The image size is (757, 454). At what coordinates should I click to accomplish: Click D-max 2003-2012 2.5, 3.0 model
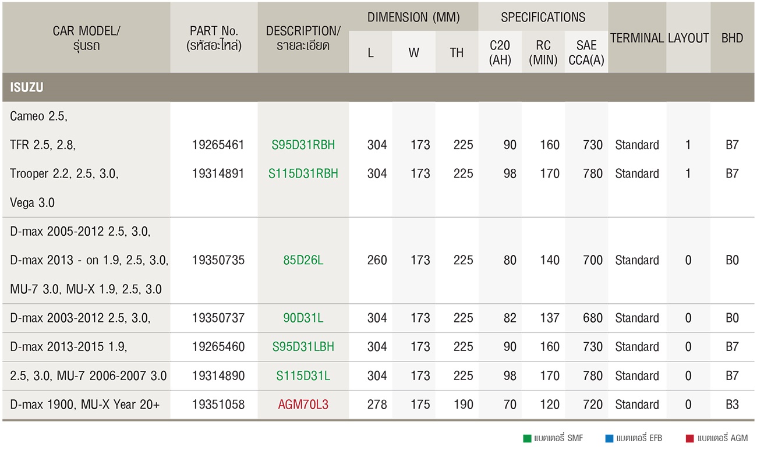[x=80, y=318]
